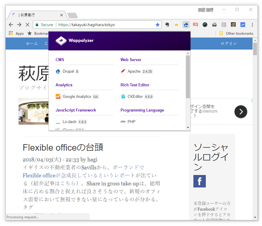Click the Apache feather icon
Viewport: 262px width, 226px height.
point(123,71)
